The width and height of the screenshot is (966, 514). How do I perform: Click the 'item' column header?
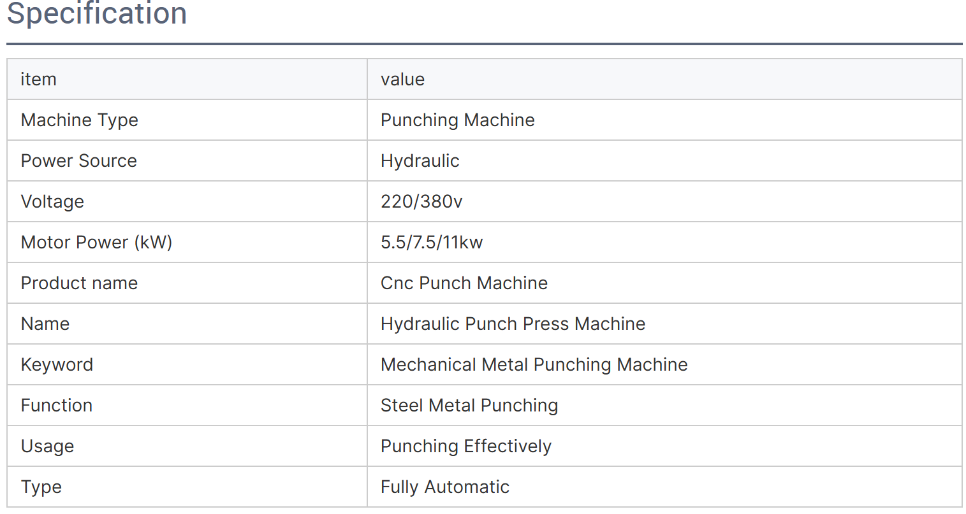[39, 80]
